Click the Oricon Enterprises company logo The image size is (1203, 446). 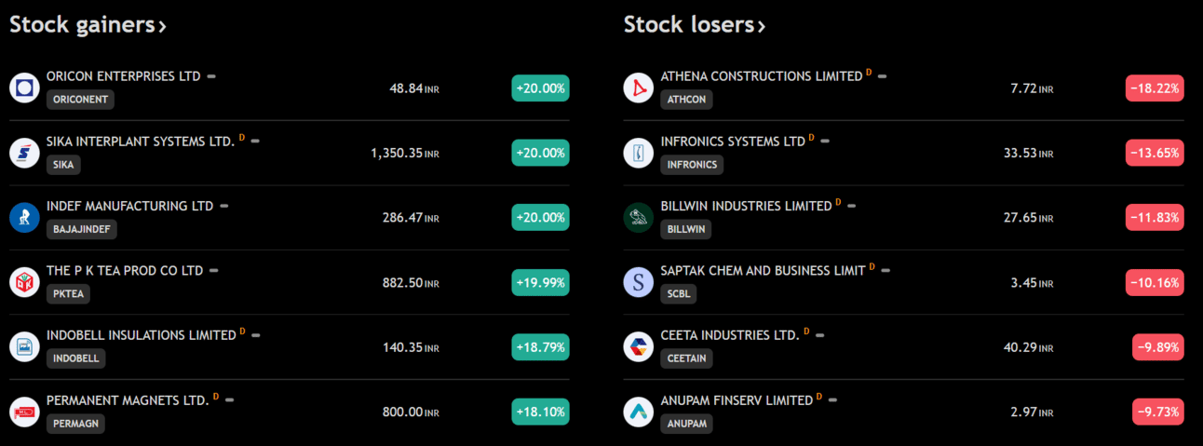point(24,88)
